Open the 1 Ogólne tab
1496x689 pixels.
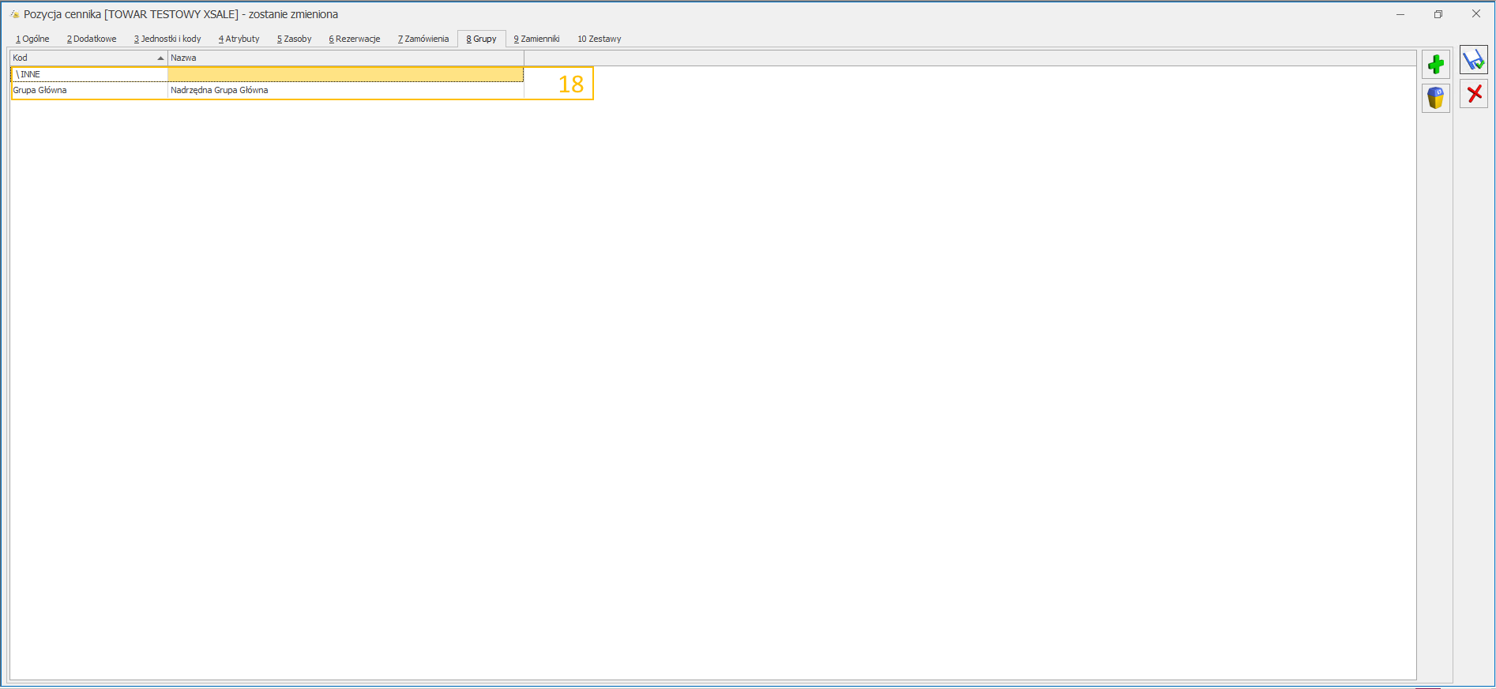[x=32, y=39]
